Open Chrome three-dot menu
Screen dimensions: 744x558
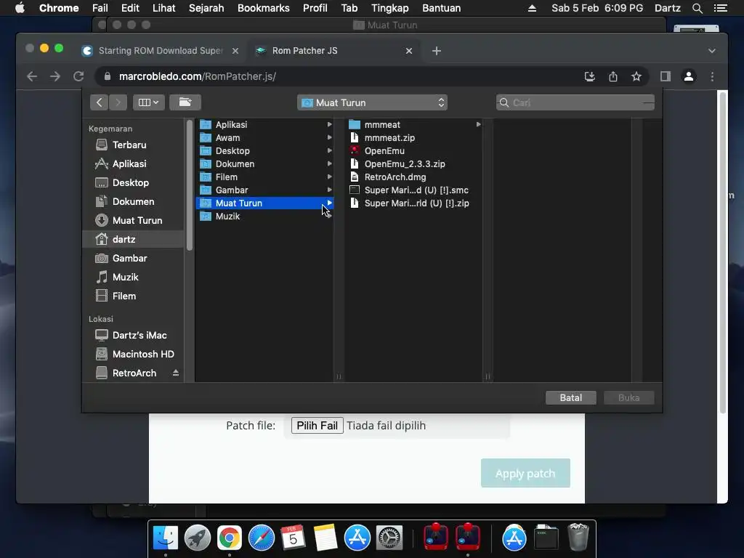712,76
